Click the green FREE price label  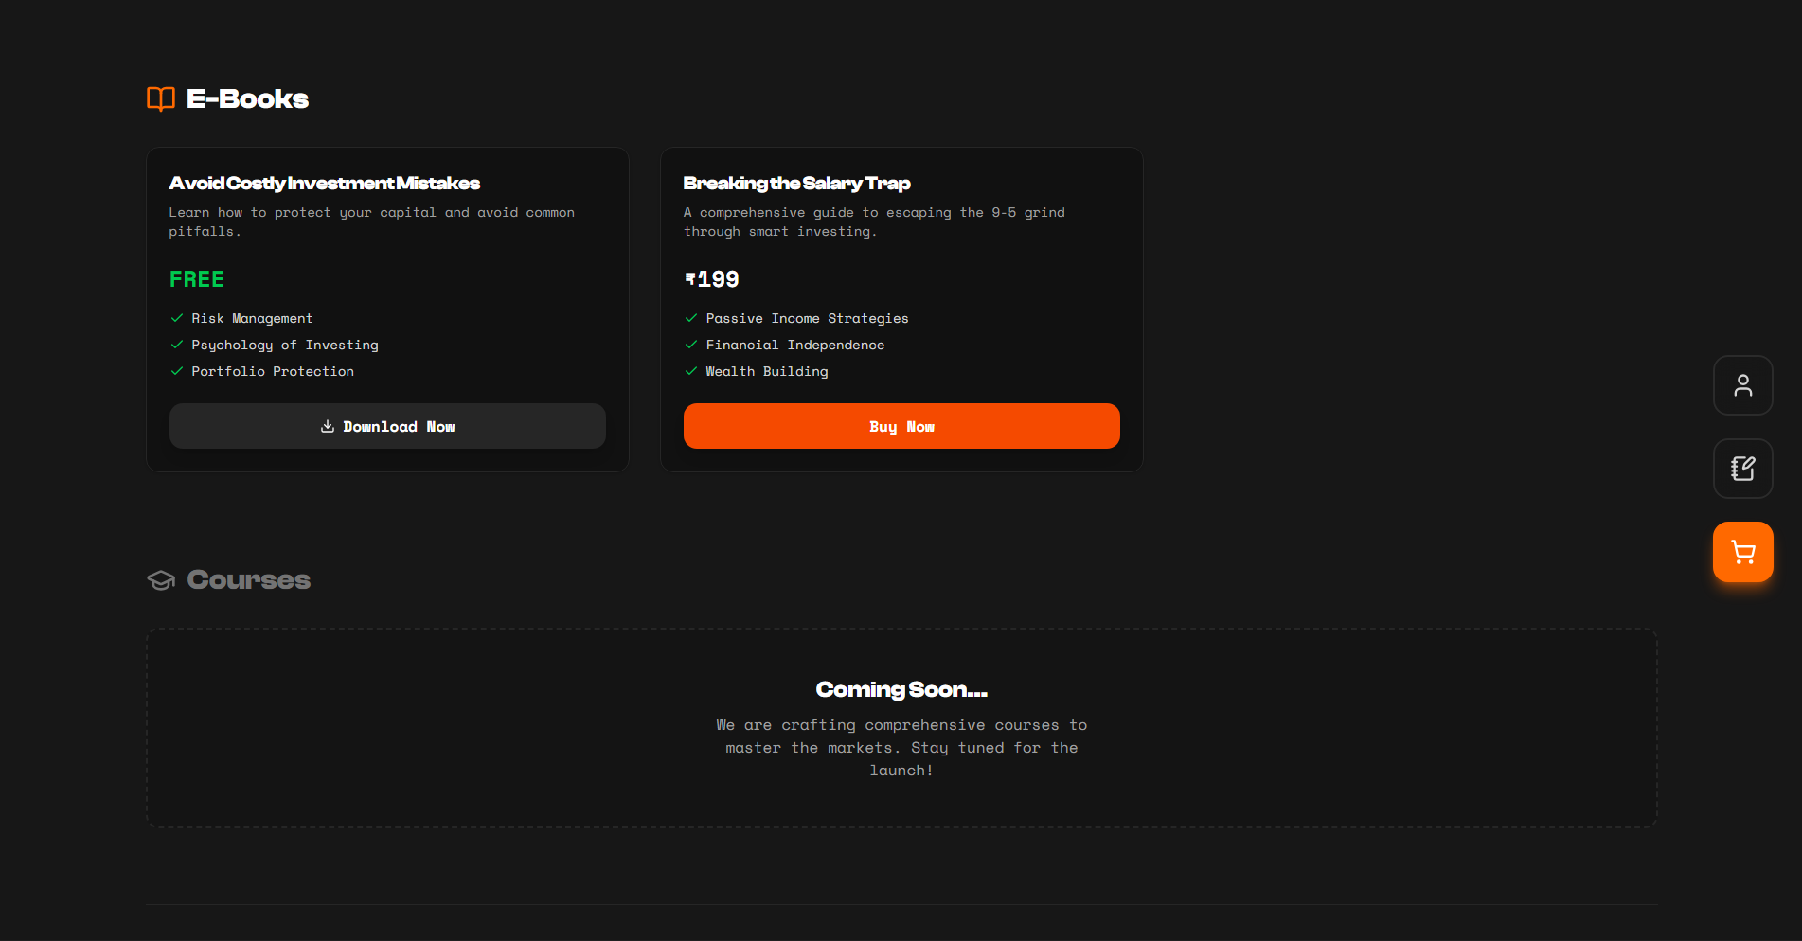pos(197,279)
